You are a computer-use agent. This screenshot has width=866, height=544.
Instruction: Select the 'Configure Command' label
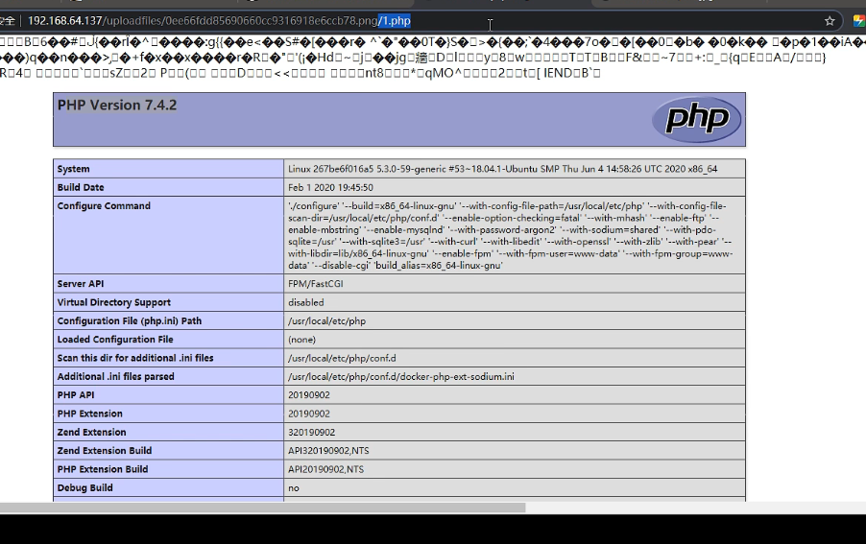[104, 205]
